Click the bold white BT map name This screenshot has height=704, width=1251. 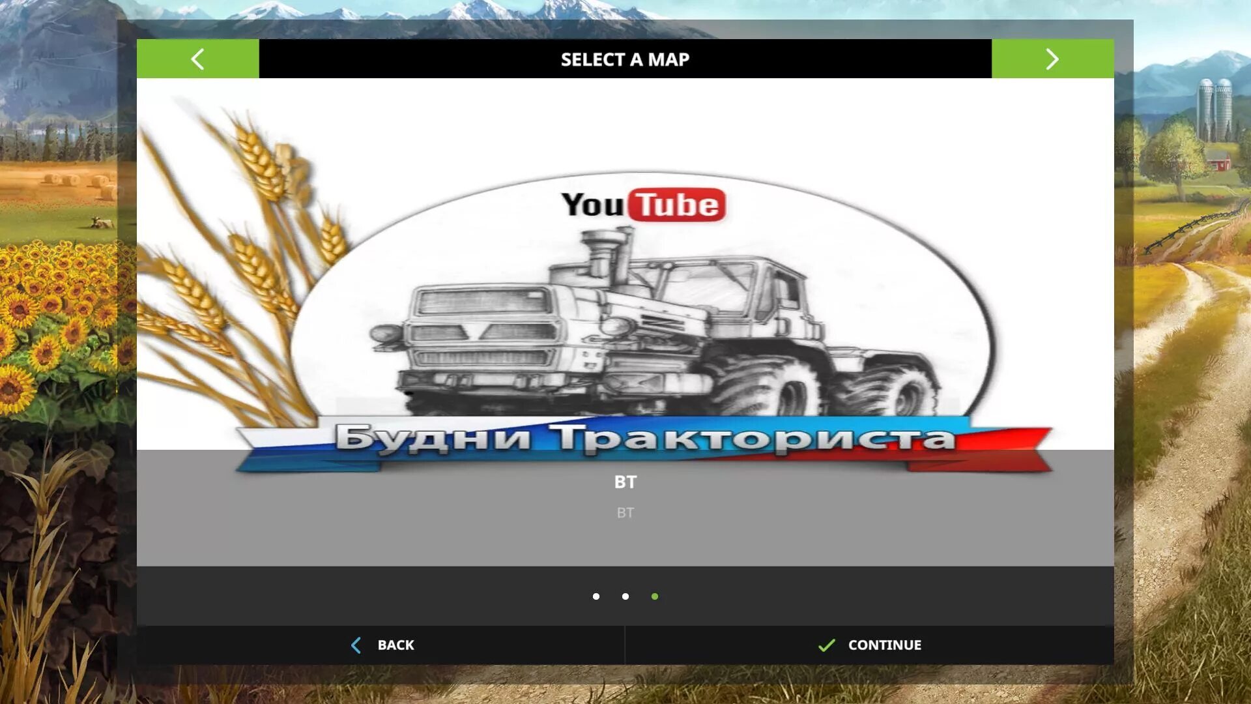(x=625, y=482)
